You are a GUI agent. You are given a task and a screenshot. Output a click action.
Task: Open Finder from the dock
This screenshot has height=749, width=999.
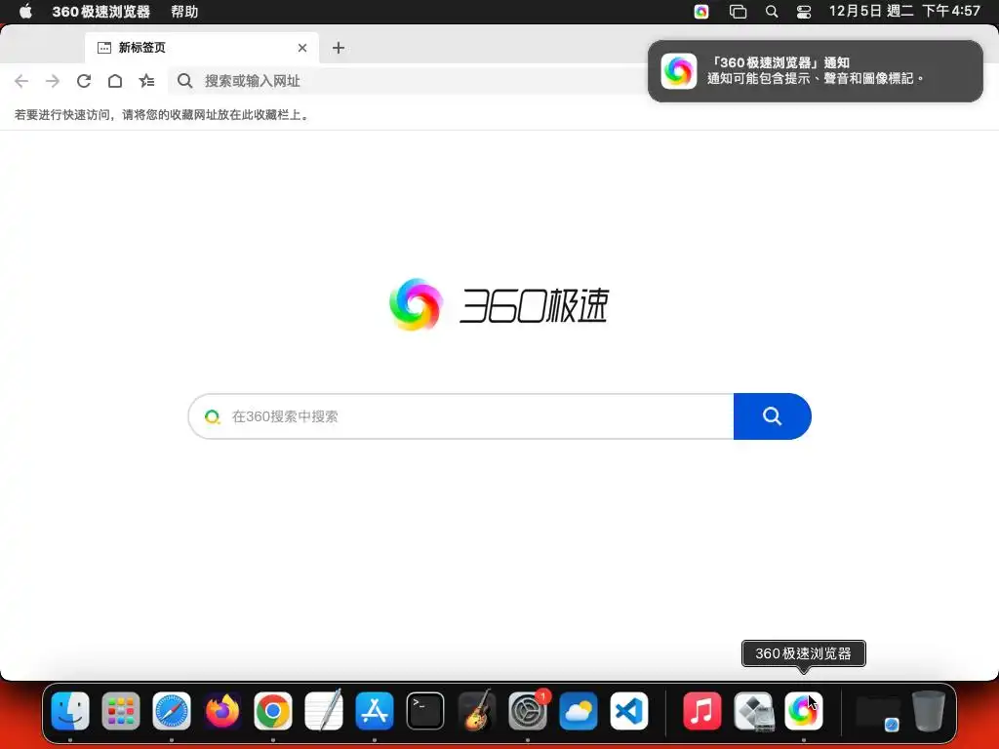click(x=70, y=711)
